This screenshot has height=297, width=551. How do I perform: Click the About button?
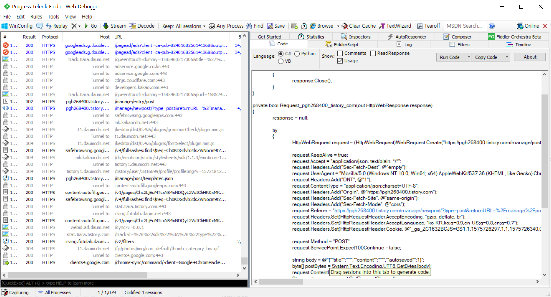tap(530, 57)
